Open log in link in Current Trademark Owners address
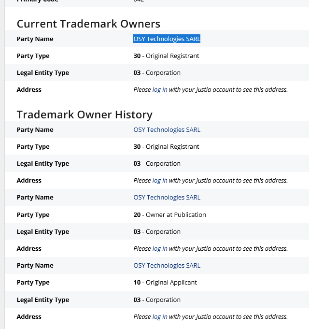 pyautogui.click(x=160, y=89)
